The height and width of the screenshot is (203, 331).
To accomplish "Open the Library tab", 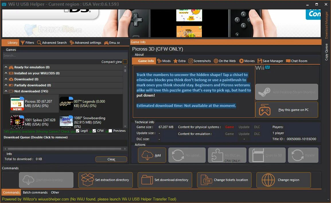I will [x=10, y=43].
